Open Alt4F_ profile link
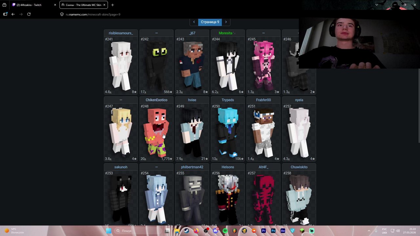420x236 pixels. click(x=263, y=167)
